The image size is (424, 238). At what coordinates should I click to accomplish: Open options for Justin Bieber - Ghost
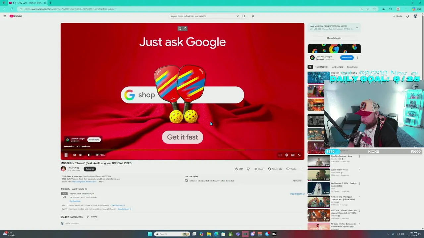(x=360, y=170)
